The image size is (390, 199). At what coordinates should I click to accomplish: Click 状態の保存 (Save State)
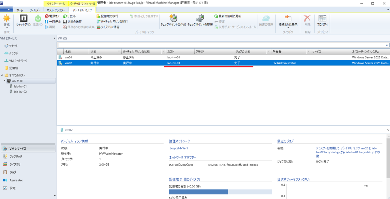point(72,21)
